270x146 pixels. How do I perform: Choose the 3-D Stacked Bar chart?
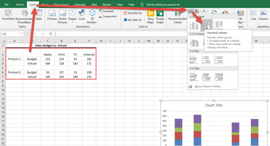point(206,77)
